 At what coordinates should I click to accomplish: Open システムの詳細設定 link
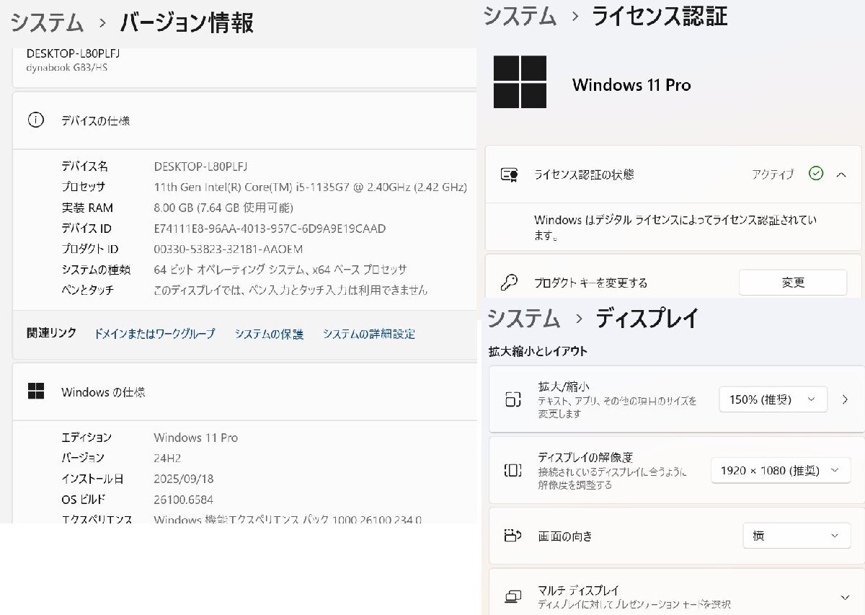tap(369, 334)
